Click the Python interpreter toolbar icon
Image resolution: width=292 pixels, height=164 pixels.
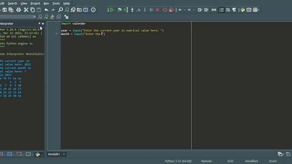[x=242, y=10]
